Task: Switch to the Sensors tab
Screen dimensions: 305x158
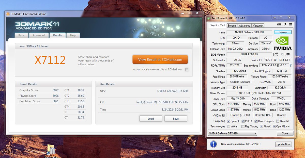Action: point(232,25)
